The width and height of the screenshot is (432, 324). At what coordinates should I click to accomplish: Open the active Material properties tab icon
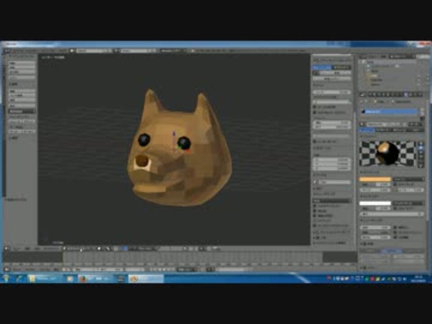coord(405,94)
